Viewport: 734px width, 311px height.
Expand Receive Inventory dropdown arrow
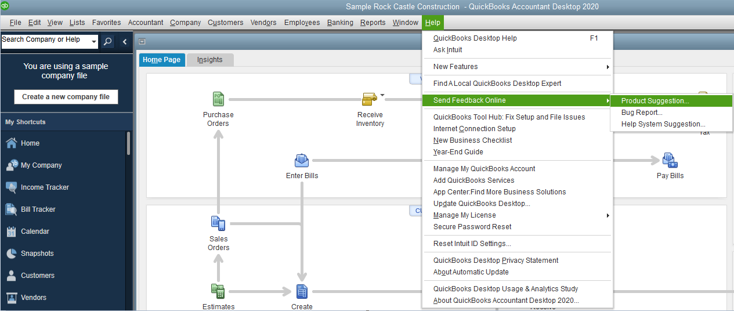point(382,95)
